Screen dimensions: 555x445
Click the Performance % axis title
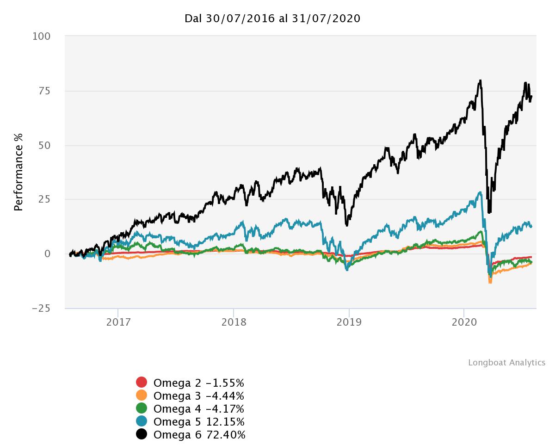tap(18, 172)
